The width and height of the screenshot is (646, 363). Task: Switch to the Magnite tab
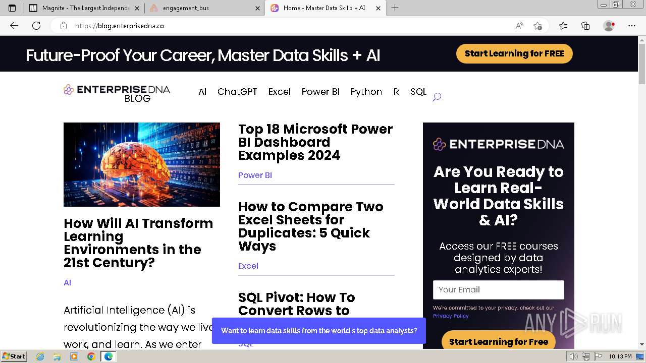point(83,8)
